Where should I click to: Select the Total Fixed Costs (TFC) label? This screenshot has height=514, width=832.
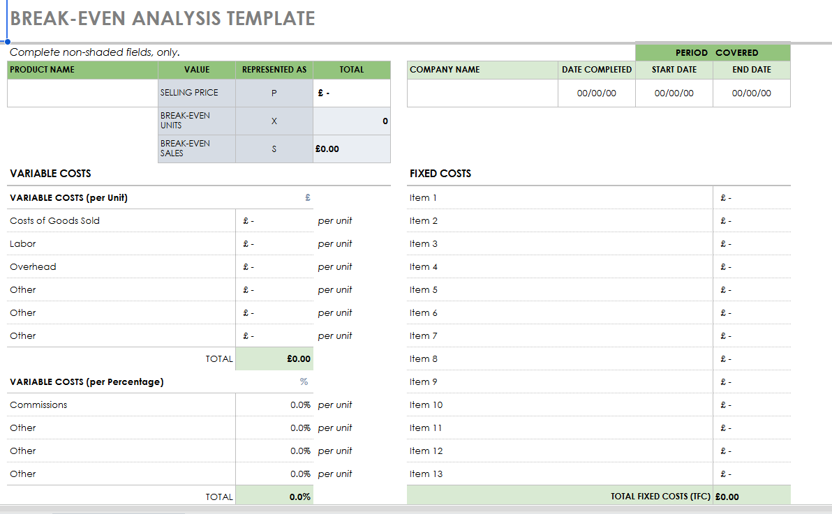pos(660,497)
